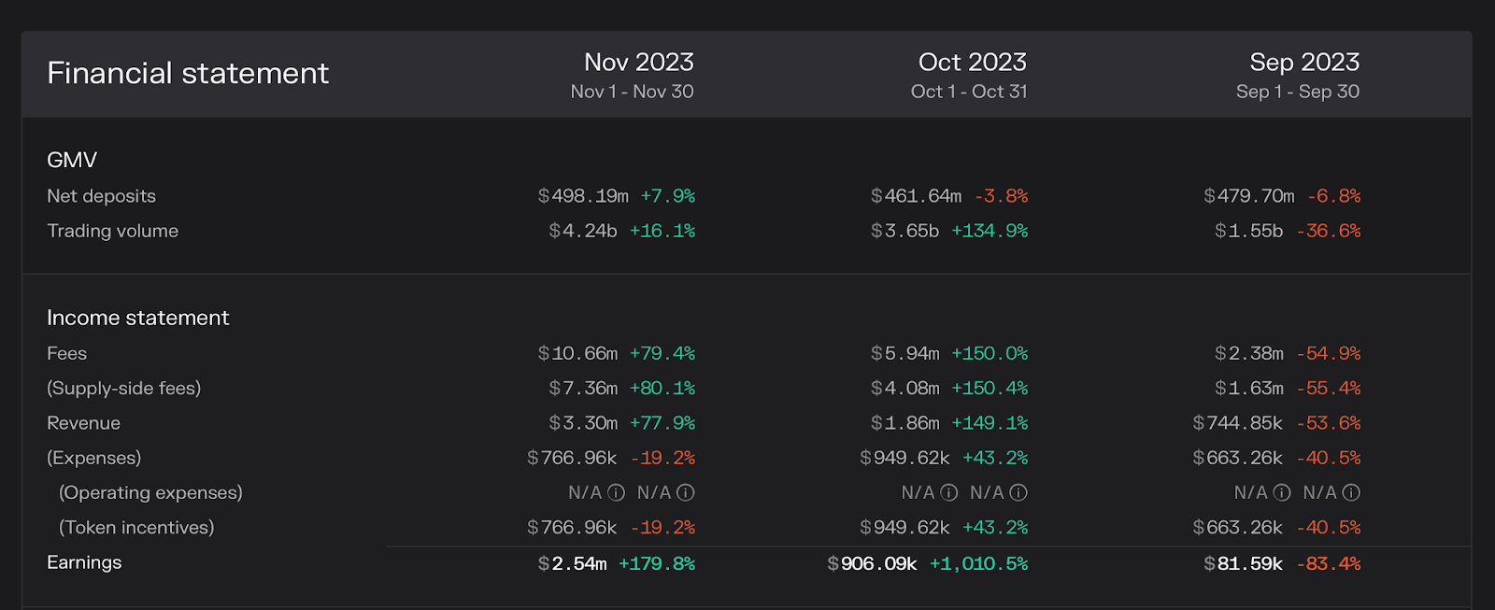Click the (Token incentives) row label
This screenshot has width=1495, height=610.
coord(136,528)
